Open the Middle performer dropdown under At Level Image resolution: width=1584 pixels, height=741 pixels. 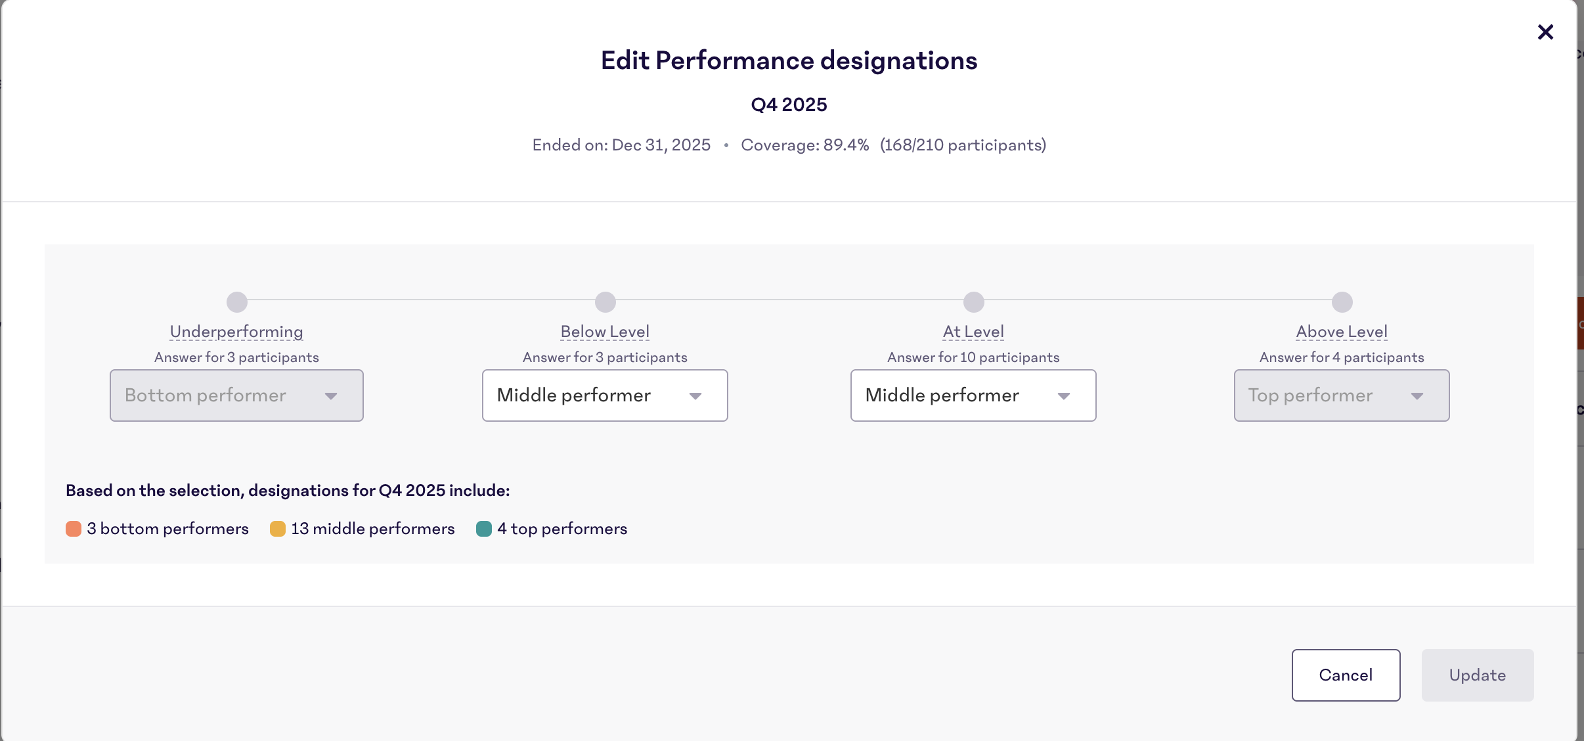[x=973, y=395]
